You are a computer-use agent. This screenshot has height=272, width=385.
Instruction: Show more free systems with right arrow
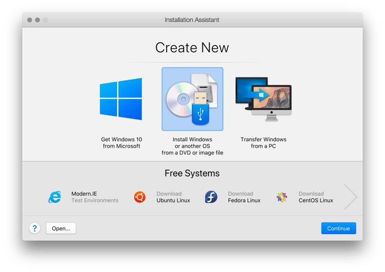(x=350, y=197)
